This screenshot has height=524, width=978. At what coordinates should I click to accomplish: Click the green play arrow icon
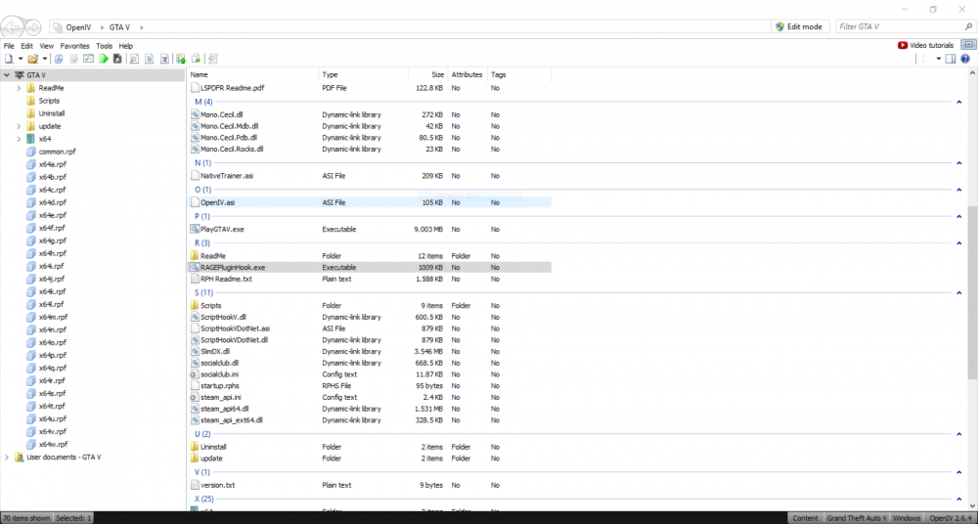104,59
